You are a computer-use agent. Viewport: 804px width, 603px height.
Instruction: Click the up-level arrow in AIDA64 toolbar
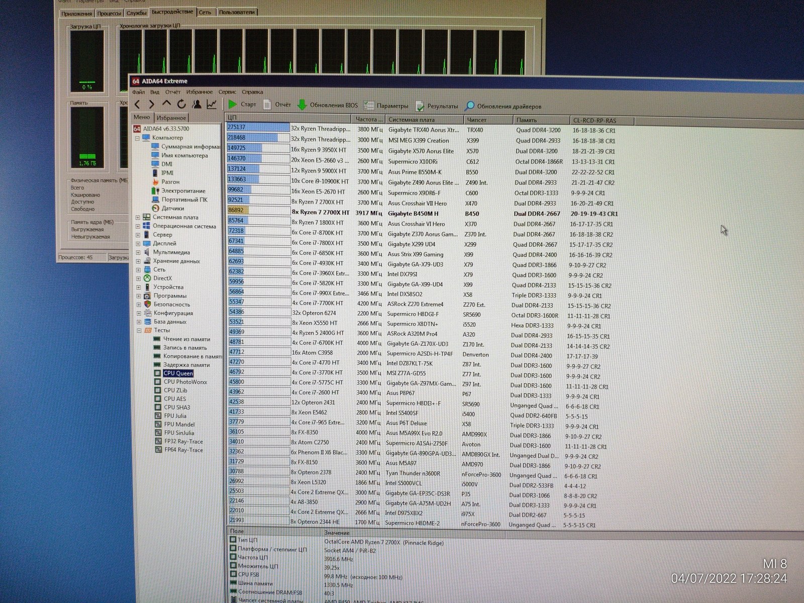pyautogui.click(x=166, y=104)
